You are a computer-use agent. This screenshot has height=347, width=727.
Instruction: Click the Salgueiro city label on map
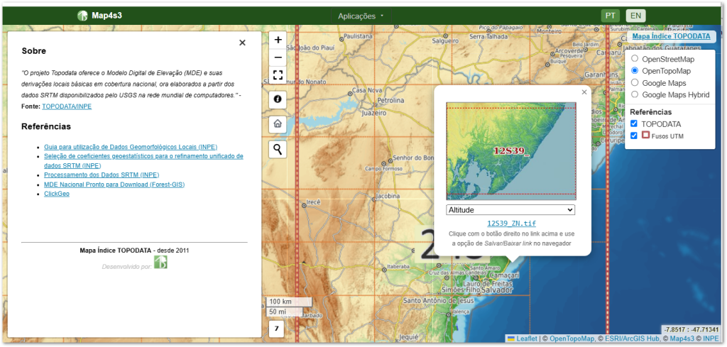(445, 40)
